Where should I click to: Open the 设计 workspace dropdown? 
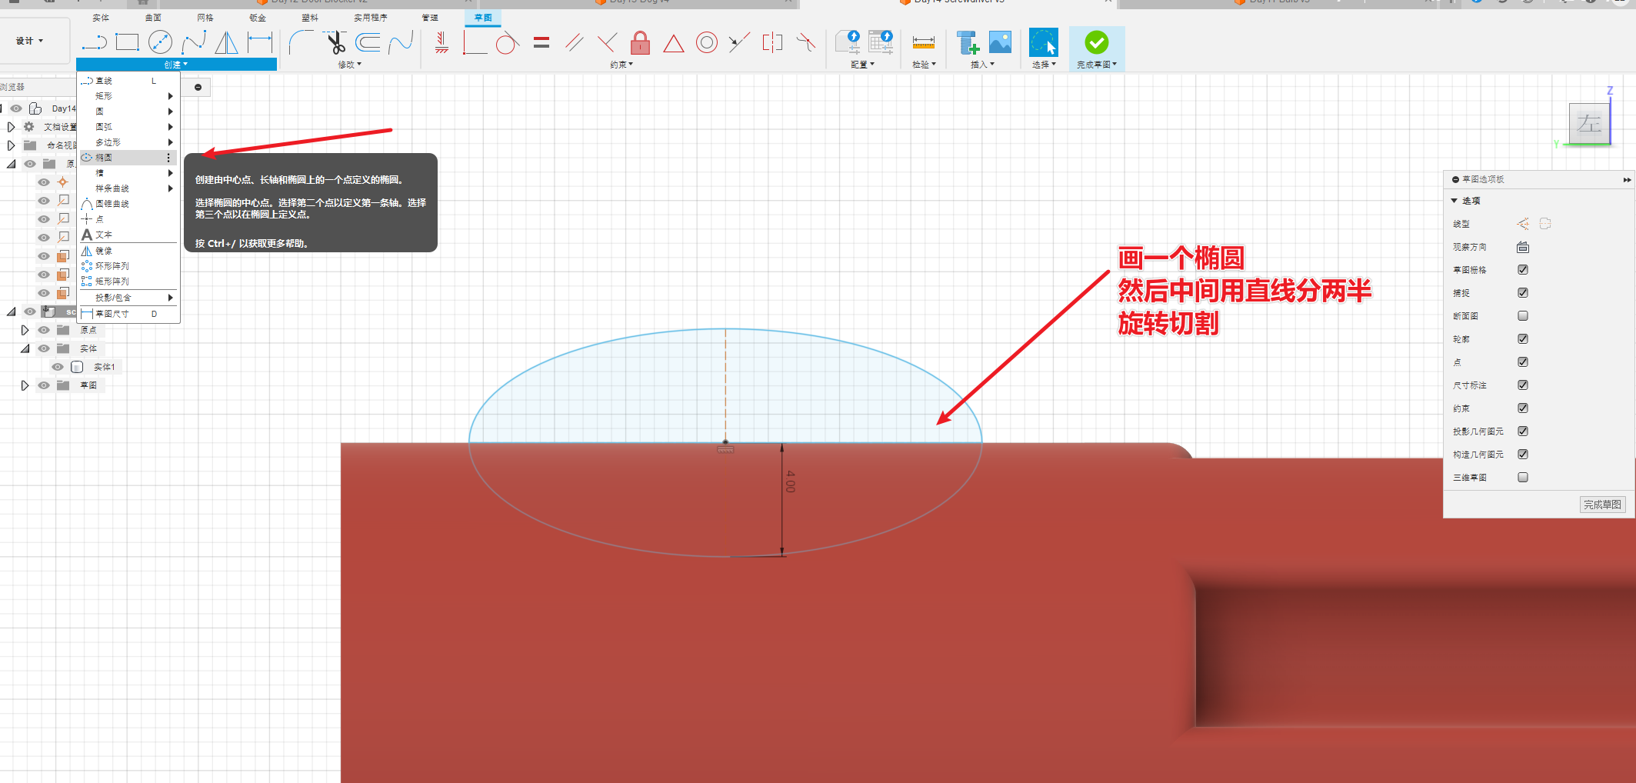(30, 41)
